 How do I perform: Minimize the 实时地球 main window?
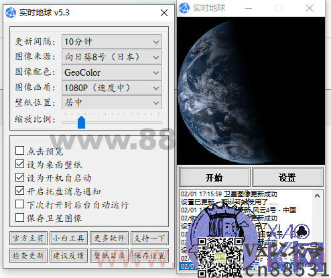click(249, 8)
